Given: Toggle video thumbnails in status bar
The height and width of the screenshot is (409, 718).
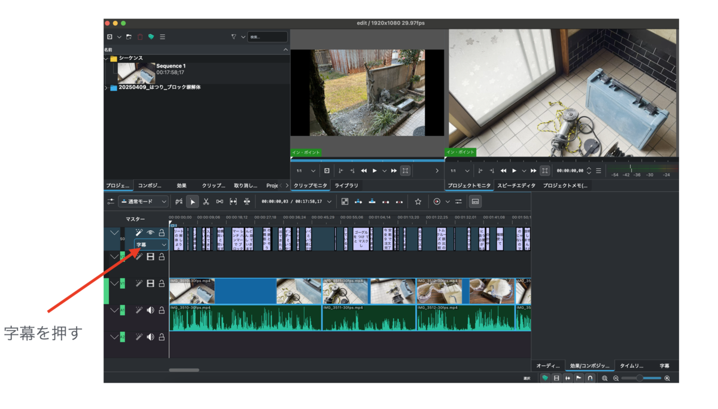Looking at the screenshot, I should tap(556, 379).
